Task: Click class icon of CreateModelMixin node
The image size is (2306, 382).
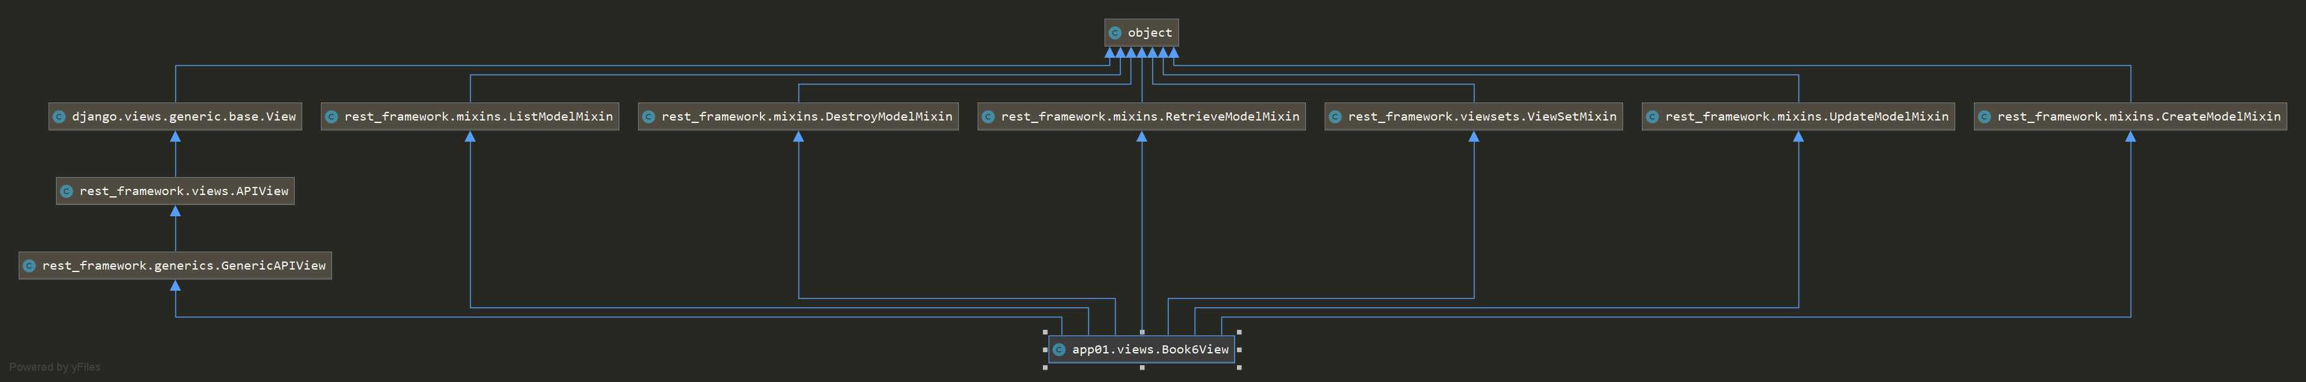Action: 1984,116
